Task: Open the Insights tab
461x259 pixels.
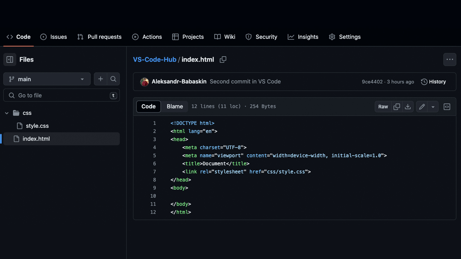Action: [303, 37]
